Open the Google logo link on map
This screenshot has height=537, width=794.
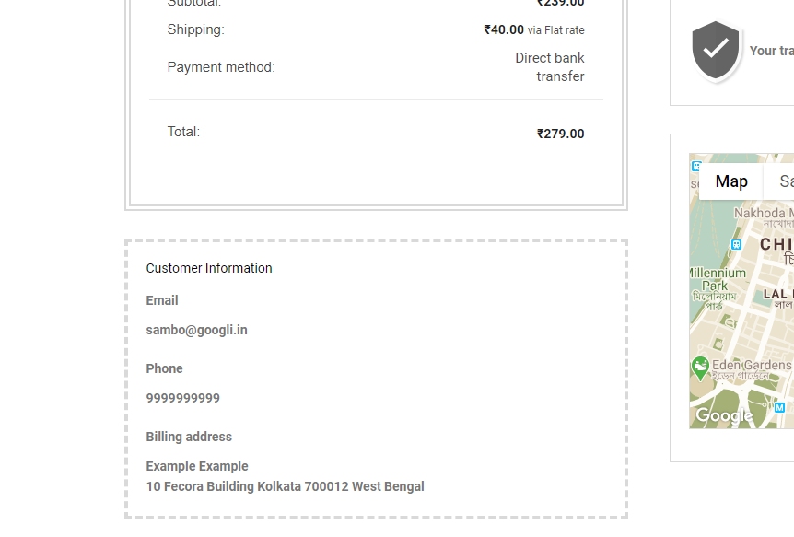coord(724,415)
